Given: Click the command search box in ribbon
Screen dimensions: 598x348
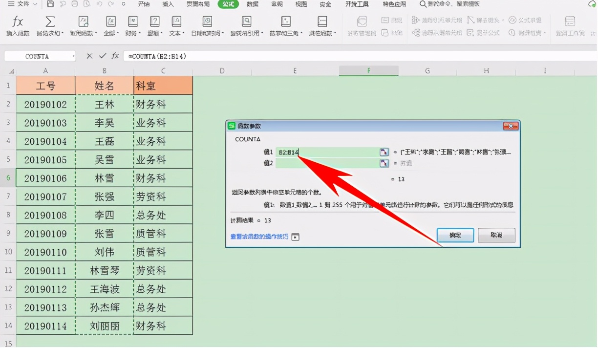Looking at the screenshot, I should [x=449, y=4].
